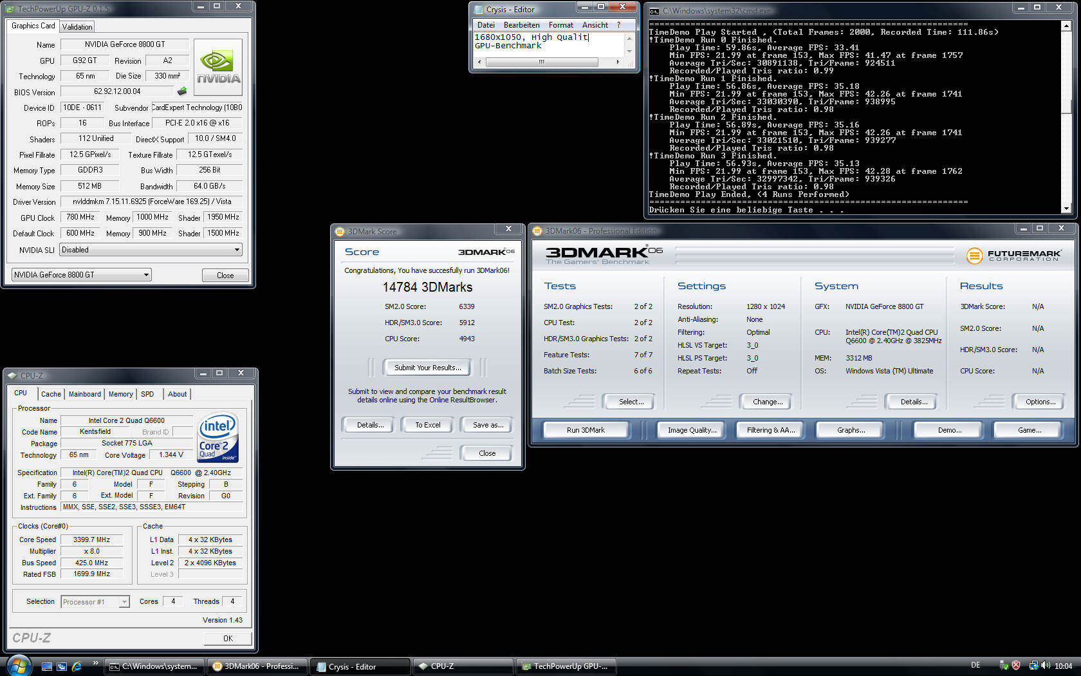This screenshot has width=1081, height=676.
Task: Click the To Excel button
Action: point(428,425)
